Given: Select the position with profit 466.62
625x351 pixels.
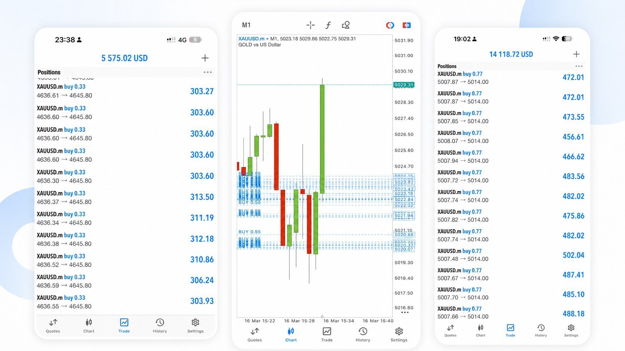Looking at the screenshot, I should (511, 157).
